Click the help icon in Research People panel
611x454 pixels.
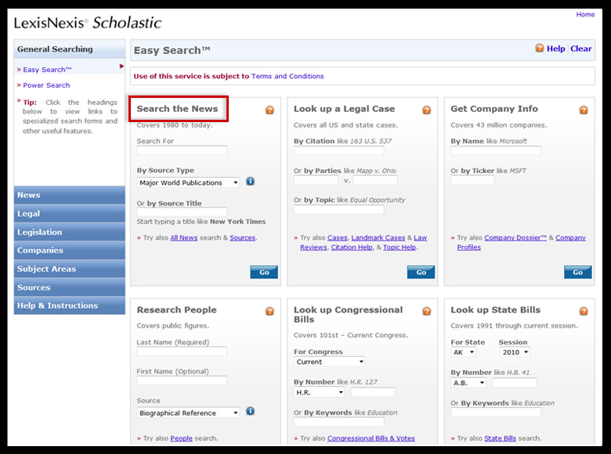point(269,311)
